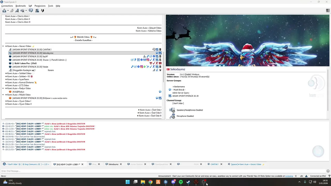Open the Self menu
The width and height of the screenshot is (331, 186).
[x=30, y=6]
